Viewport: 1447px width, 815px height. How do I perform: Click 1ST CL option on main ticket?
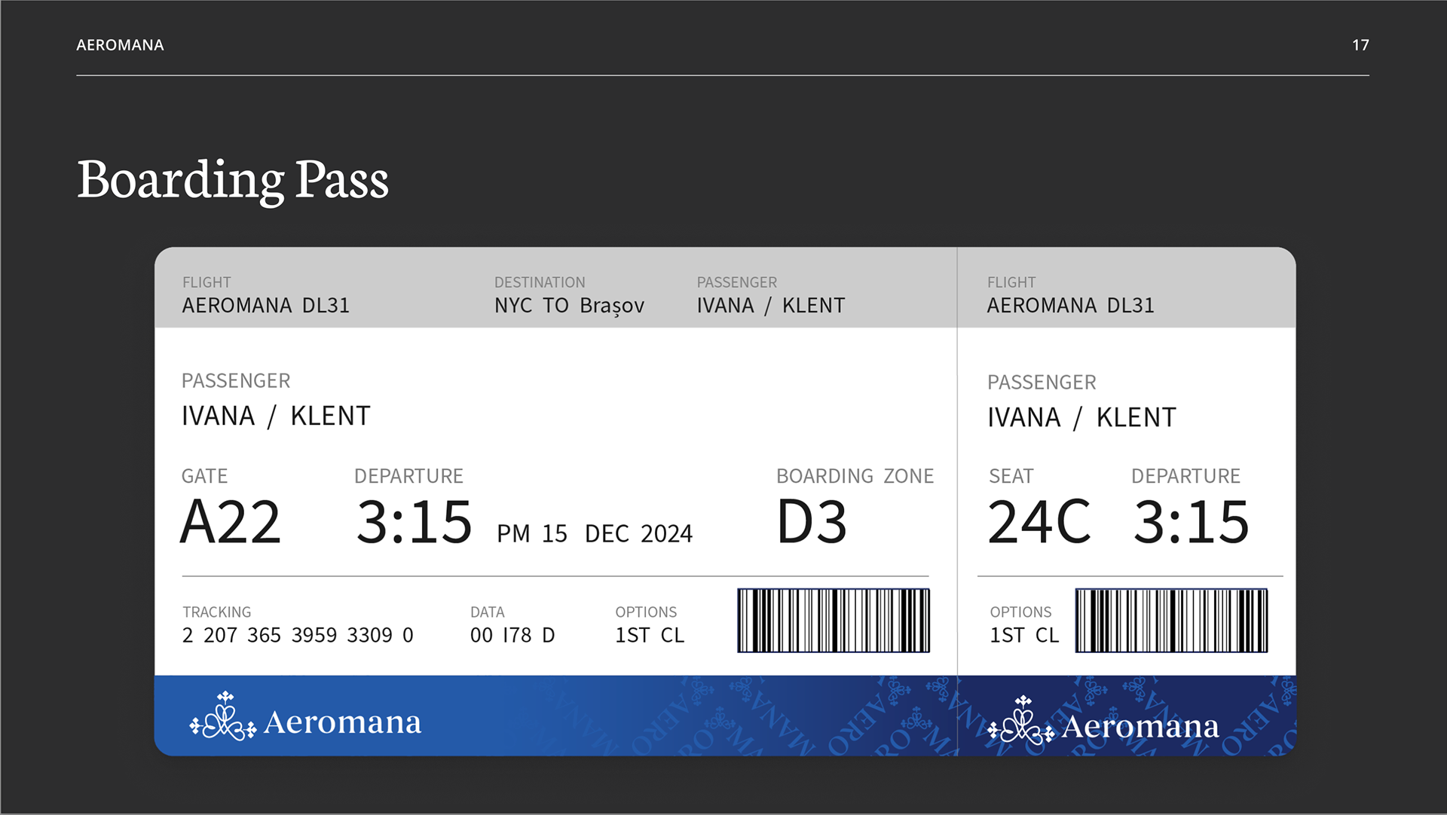tap(650, 635)
